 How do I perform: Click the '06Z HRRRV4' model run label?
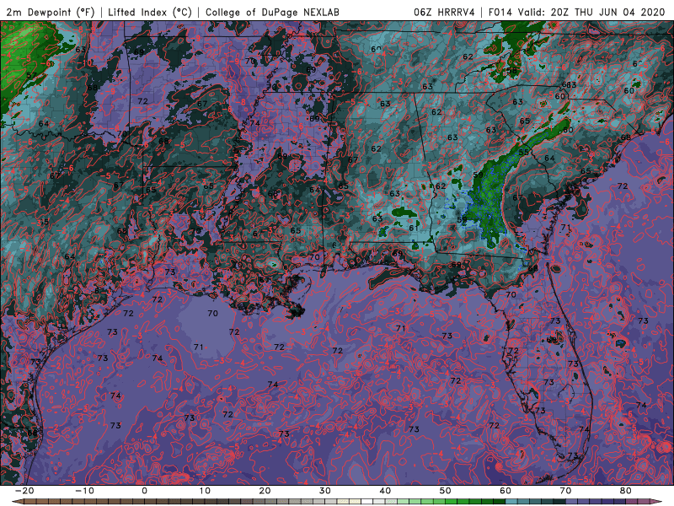click(444, 12)
